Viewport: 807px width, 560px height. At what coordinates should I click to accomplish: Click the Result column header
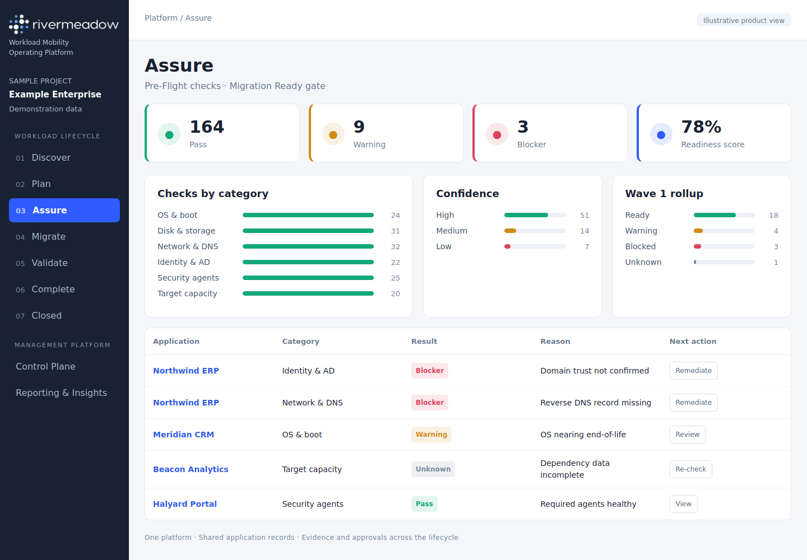pyautogui.click(x=424, y=342)
